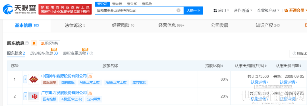The image size is (307, 106).
Task: Click the TianYanCha logo
Action: click(x=19, y=9)
